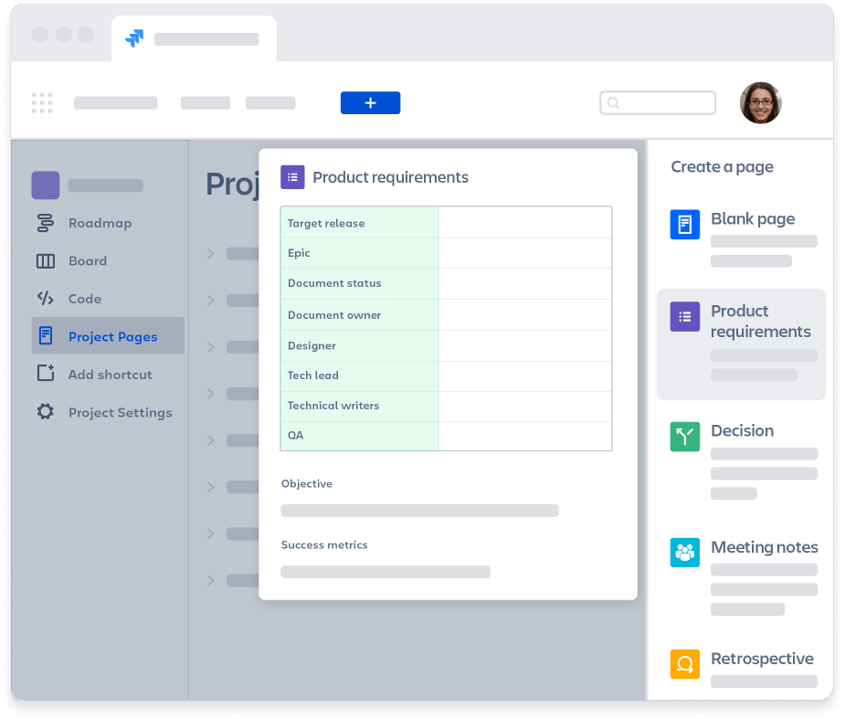The height and width of the screenshot is (719, 845).
Task: Select the Board icon
Action: [x=43, y=260]
